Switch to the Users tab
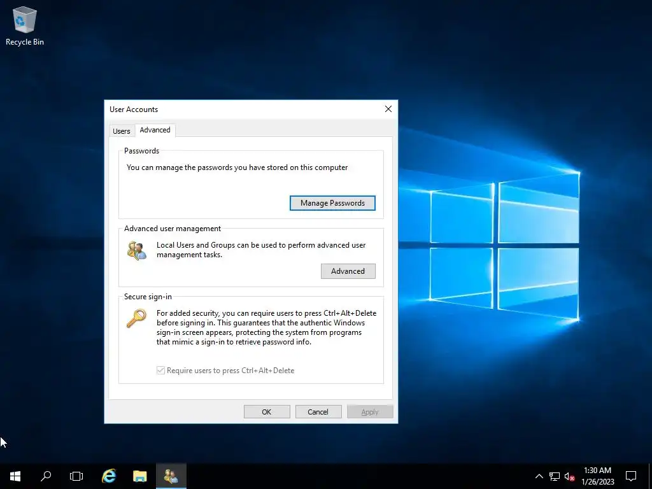Viewport: 652px width, 489px height. (x=122, y=131)
